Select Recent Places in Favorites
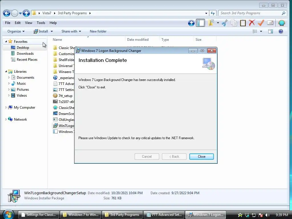This screenshot has width=292, height=219. point(27,59)
